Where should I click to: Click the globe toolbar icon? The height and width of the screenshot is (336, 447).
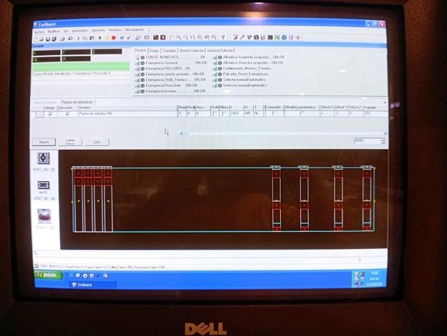pos(284,37)
